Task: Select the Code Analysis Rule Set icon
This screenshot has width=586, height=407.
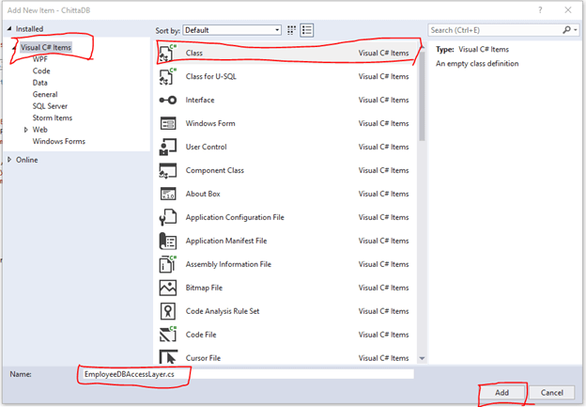Action: coord(168,311)
